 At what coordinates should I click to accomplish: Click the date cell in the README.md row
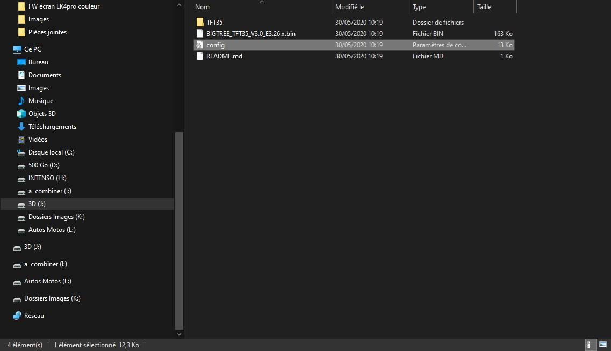359,56
